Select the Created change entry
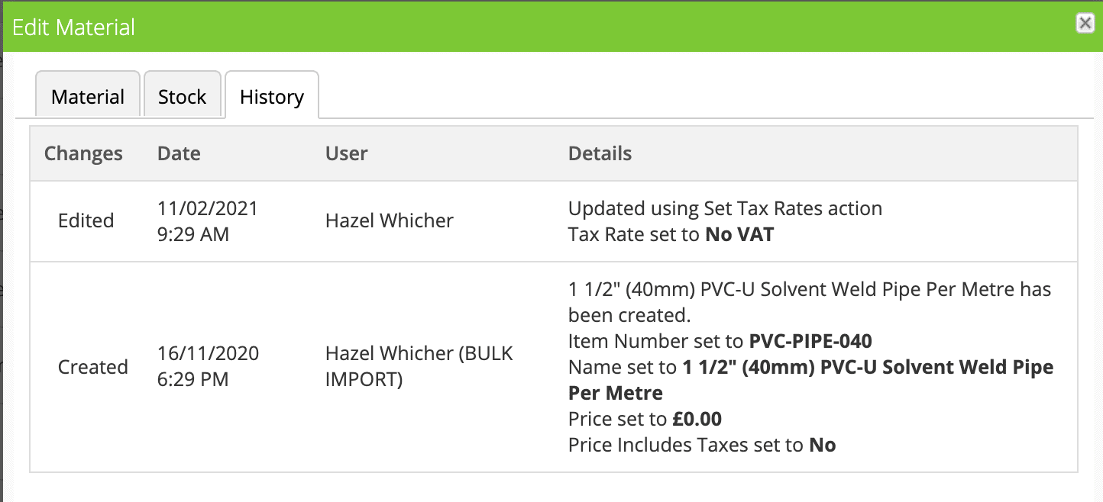 click(92, 367)
